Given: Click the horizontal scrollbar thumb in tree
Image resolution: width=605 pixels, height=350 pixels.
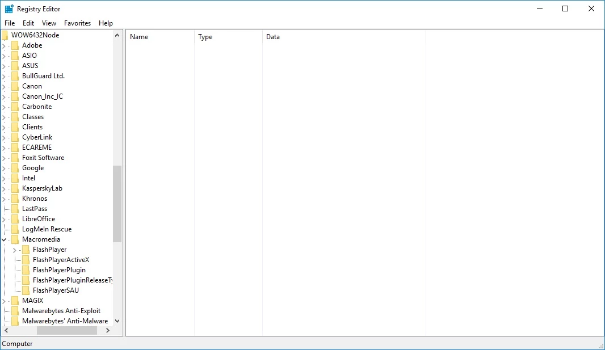Looking at the screenshot, I should [x=67, y=331].
